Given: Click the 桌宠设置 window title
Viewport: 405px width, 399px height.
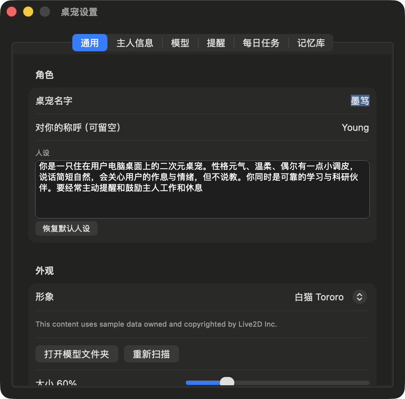Looking at the screenshot, I should [79, 12].
